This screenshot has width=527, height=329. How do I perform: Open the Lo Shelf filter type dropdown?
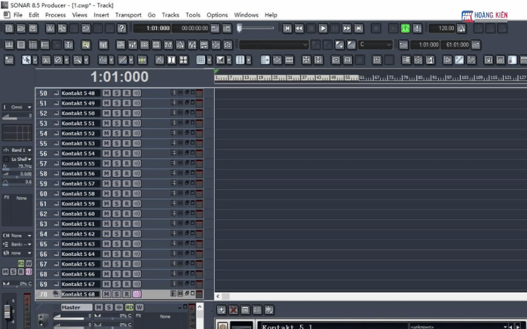tap(21, 159)
